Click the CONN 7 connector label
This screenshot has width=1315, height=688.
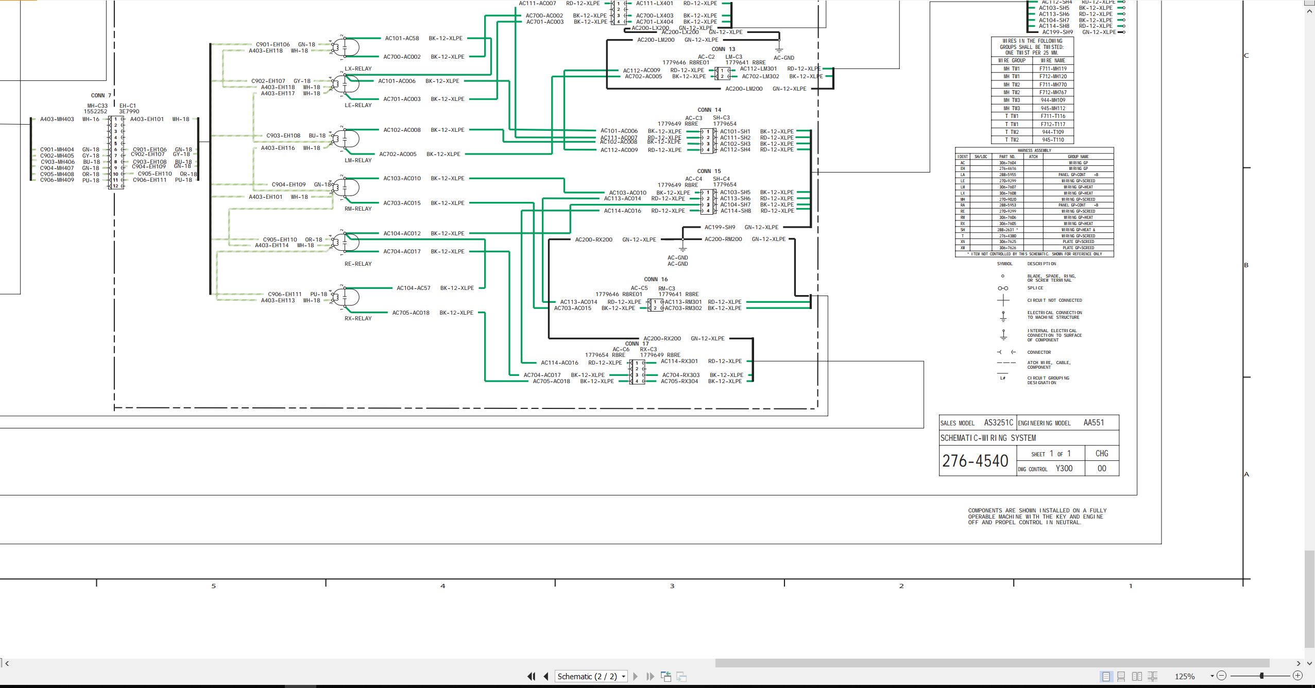click(101, 95)
